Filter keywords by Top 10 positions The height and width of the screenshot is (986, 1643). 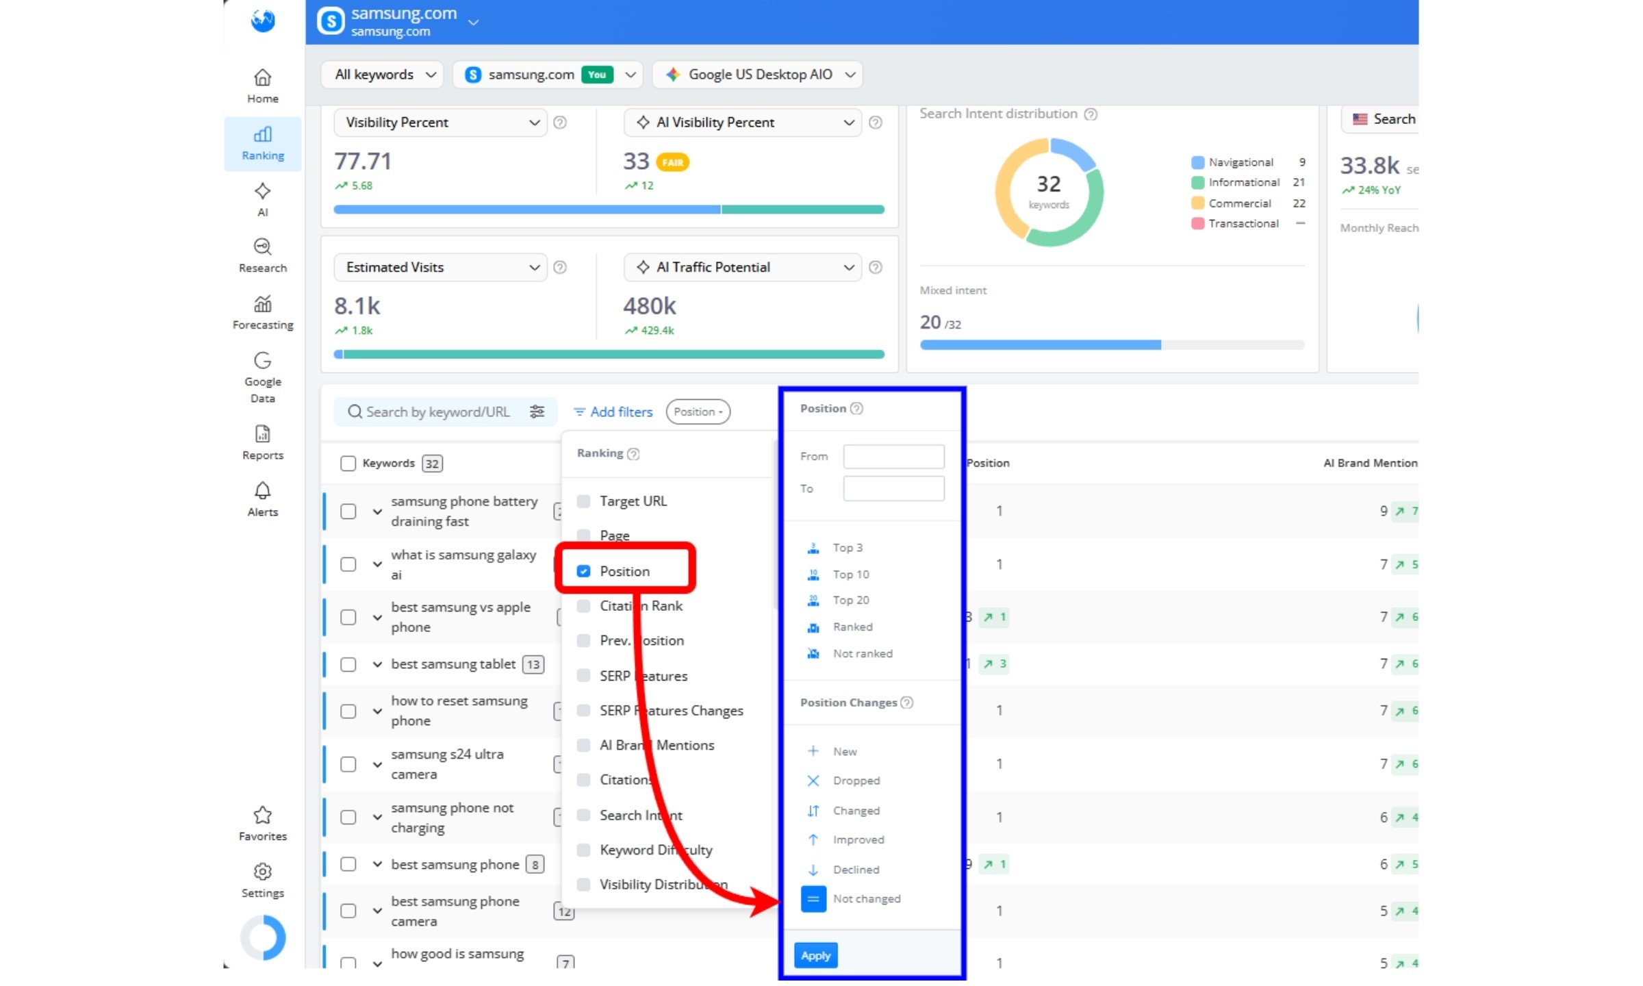pyautogui.click(x=850, y=574)
